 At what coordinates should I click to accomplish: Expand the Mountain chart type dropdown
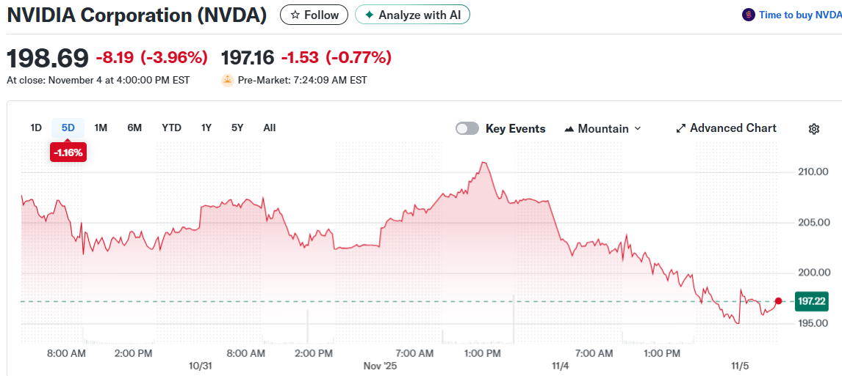[637, 128]
